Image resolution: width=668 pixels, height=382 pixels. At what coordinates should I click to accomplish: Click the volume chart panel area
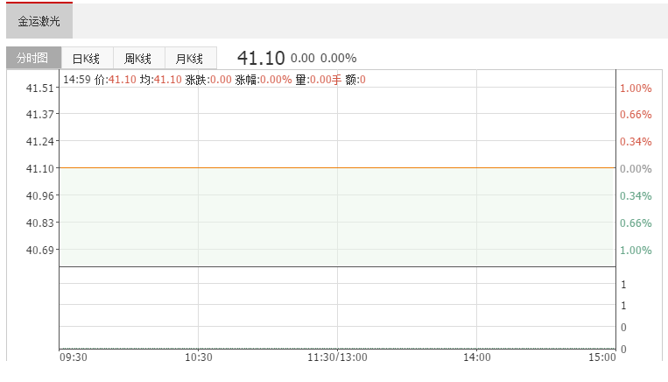pyautogui.click(x=337, y=308)
